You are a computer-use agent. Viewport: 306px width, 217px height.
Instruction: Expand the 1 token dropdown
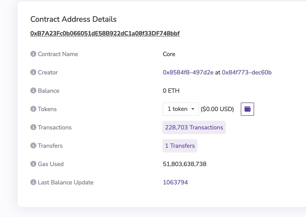coord(181,109)
